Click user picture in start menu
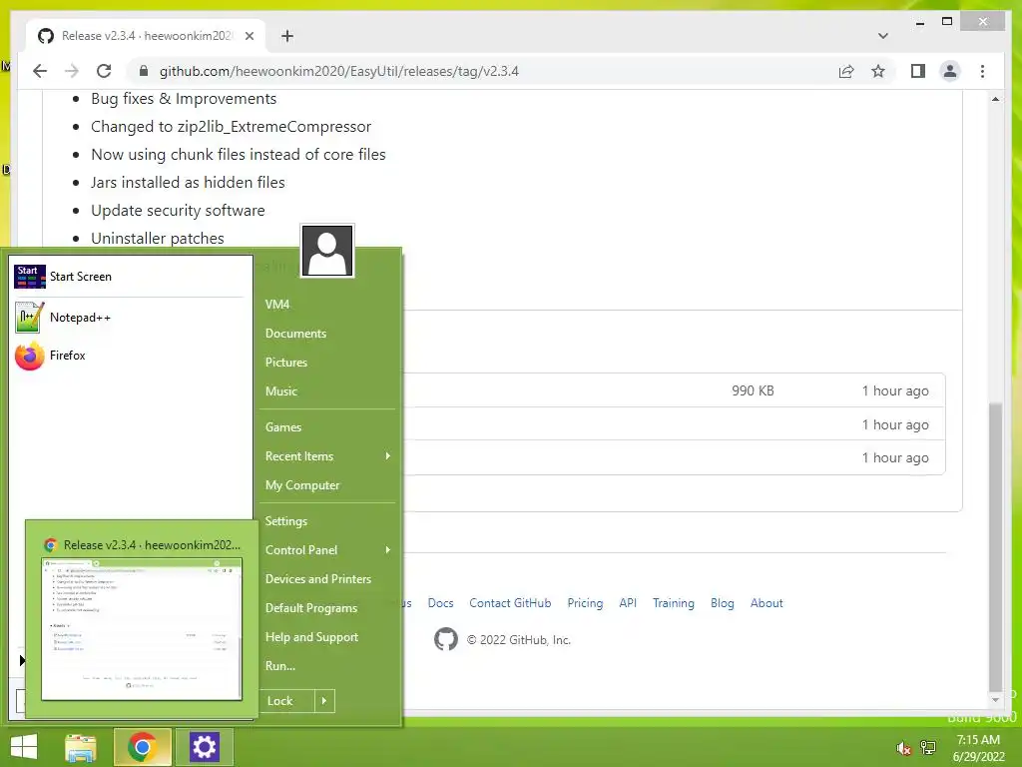The height and width of the screenshot is (767, 1022). click(x=327, y=251)
